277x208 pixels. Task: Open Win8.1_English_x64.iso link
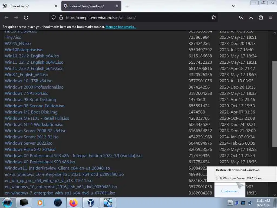[27, 75]
